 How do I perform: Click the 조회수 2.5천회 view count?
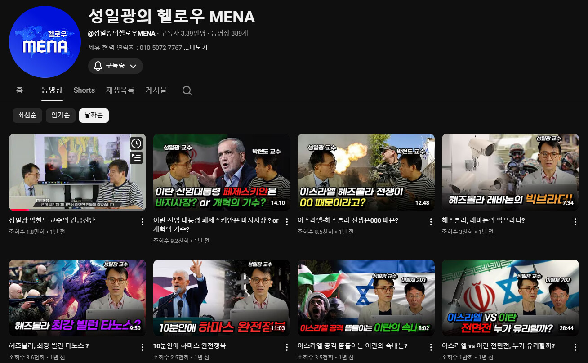(x=171, y=358)
